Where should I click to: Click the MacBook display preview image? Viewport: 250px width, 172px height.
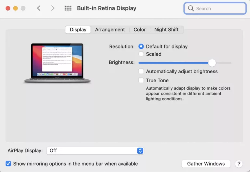[x=57, y=63]
